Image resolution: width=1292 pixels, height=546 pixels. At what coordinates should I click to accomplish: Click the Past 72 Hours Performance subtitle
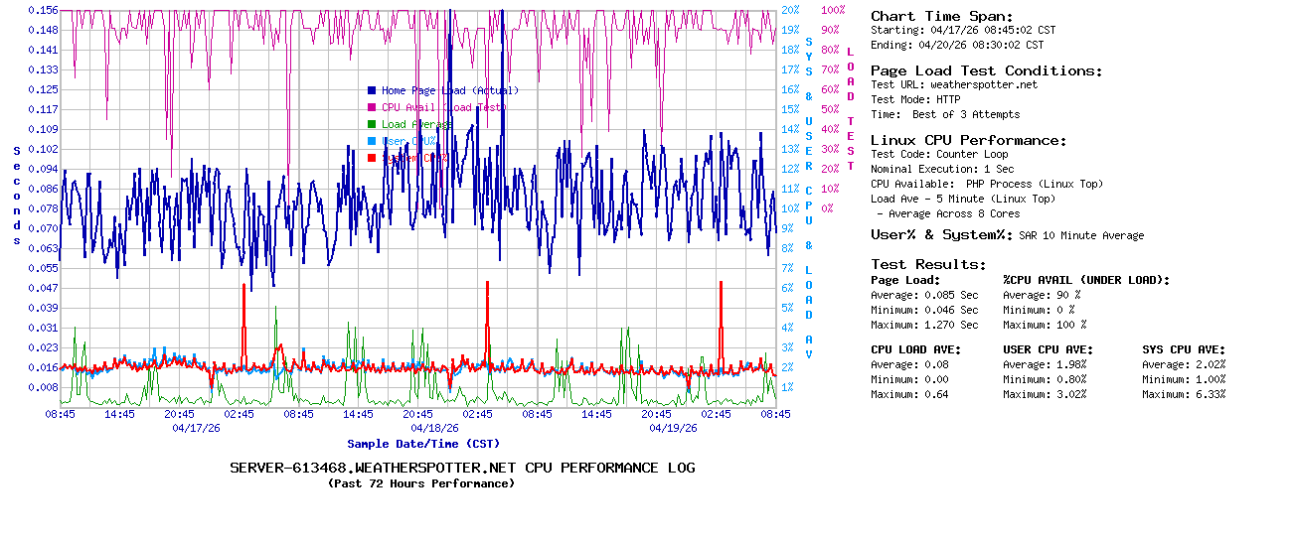click(420, 483)
